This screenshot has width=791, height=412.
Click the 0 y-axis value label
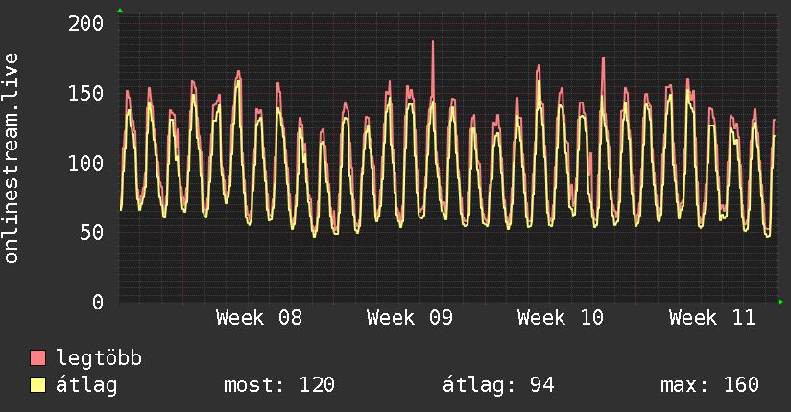(x=98, y=302)
